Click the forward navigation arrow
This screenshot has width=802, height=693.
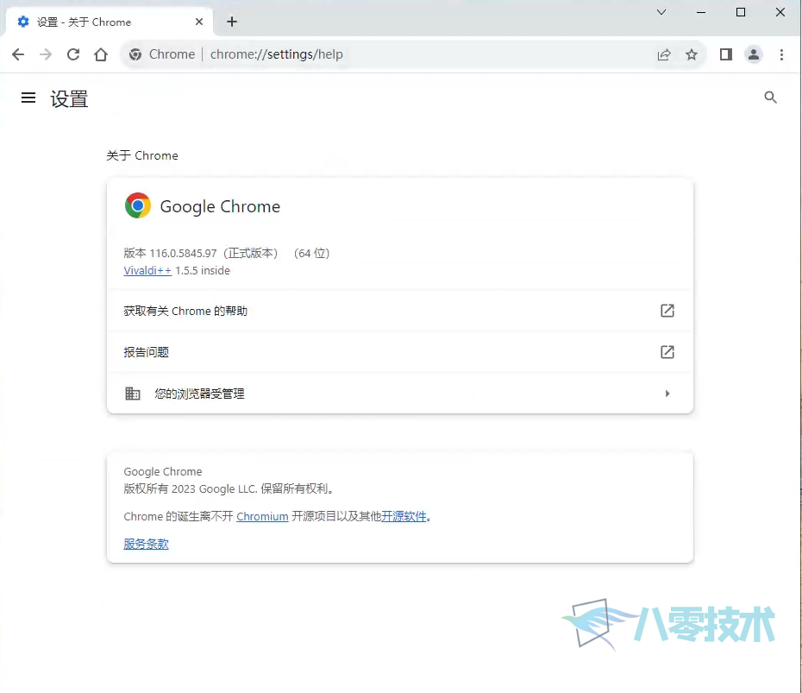point(46,54)
